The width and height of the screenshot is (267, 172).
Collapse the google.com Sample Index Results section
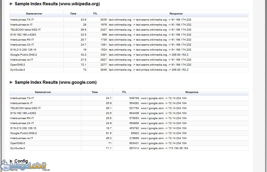tap(11, 82)
